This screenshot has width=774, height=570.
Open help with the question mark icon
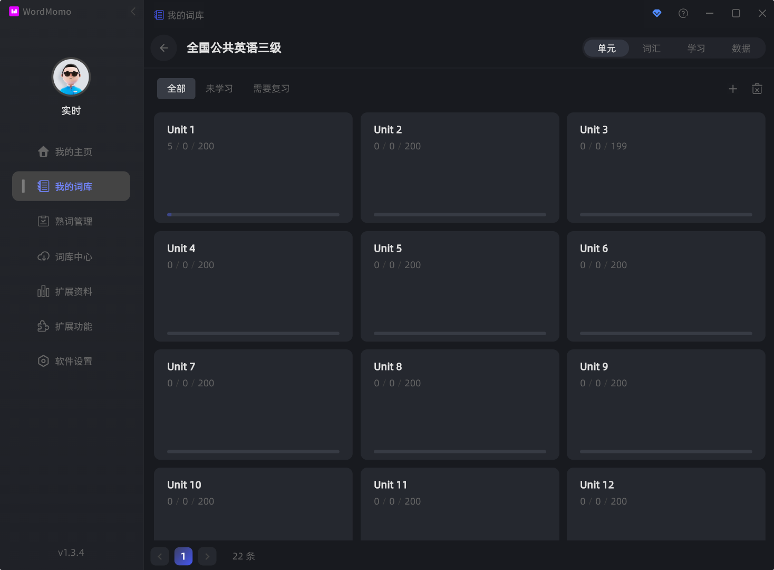point(683,13)
